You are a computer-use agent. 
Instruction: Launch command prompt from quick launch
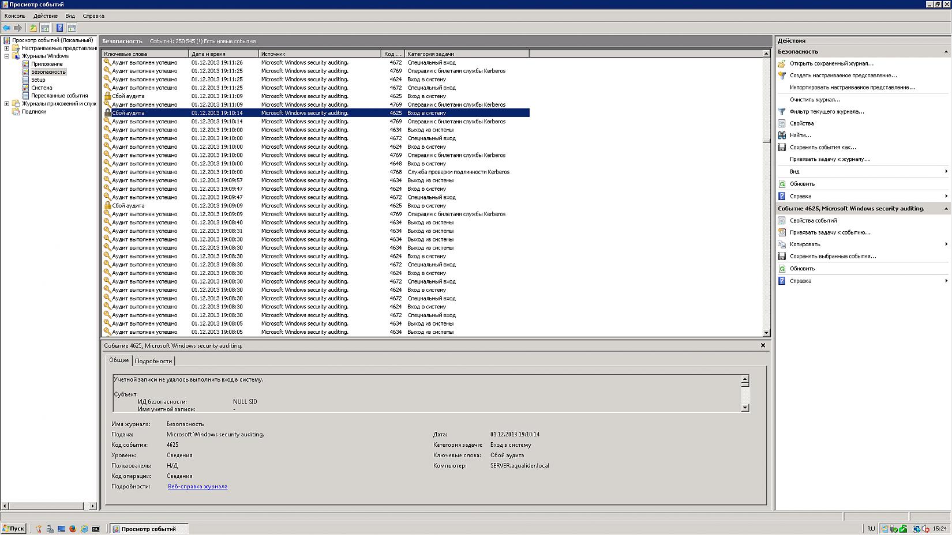(x=96, y=529)
